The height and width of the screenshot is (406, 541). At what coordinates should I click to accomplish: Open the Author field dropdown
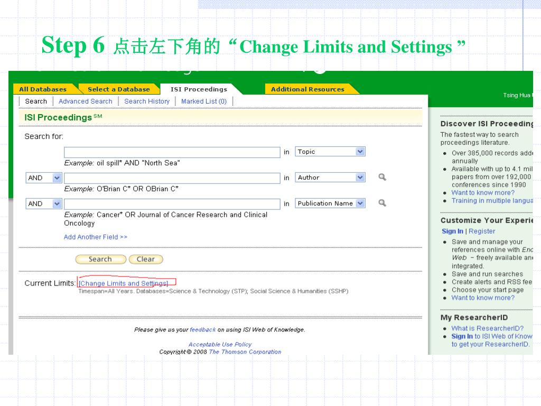coord(330,178)
